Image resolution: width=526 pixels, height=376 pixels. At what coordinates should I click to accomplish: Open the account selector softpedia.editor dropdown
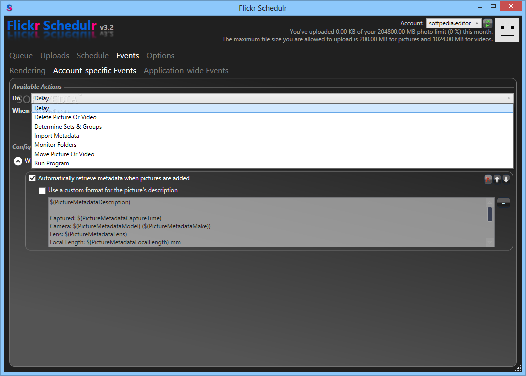pyautogui.click(x=454, y=23)
